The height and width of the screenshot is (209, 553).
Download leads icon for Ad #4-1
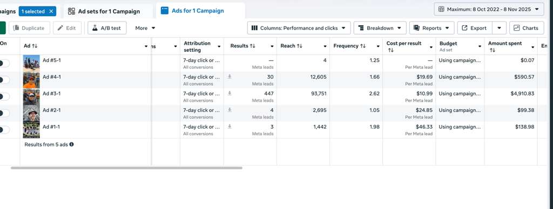coord(230,76)
